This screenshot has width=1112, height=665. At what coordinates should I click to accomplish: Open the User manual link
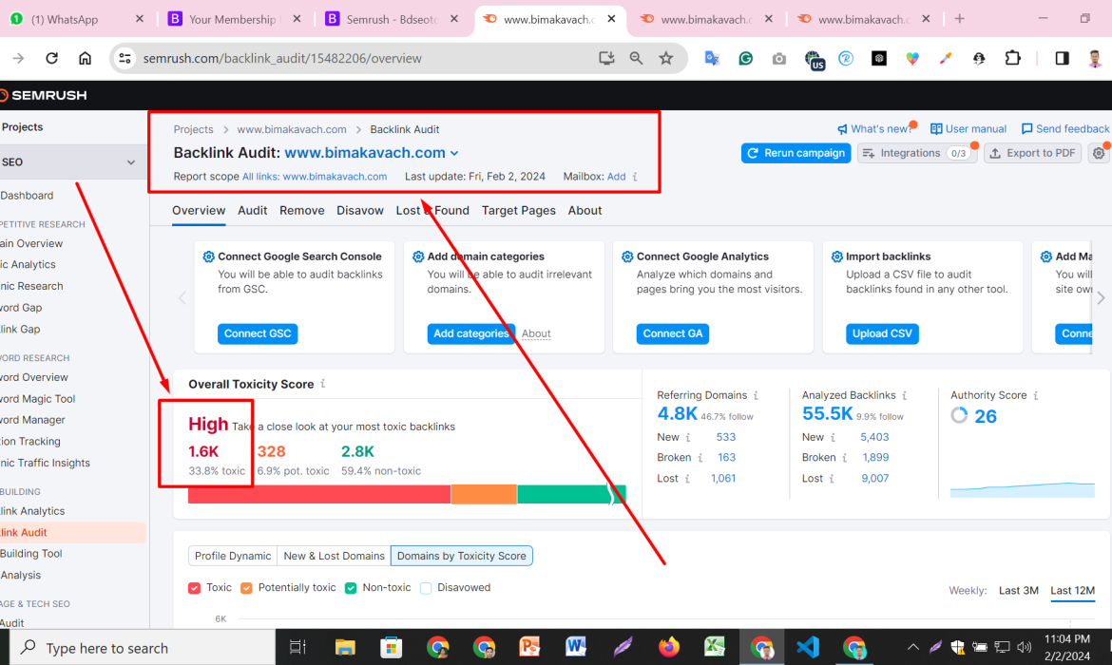[x=968, y=129]
